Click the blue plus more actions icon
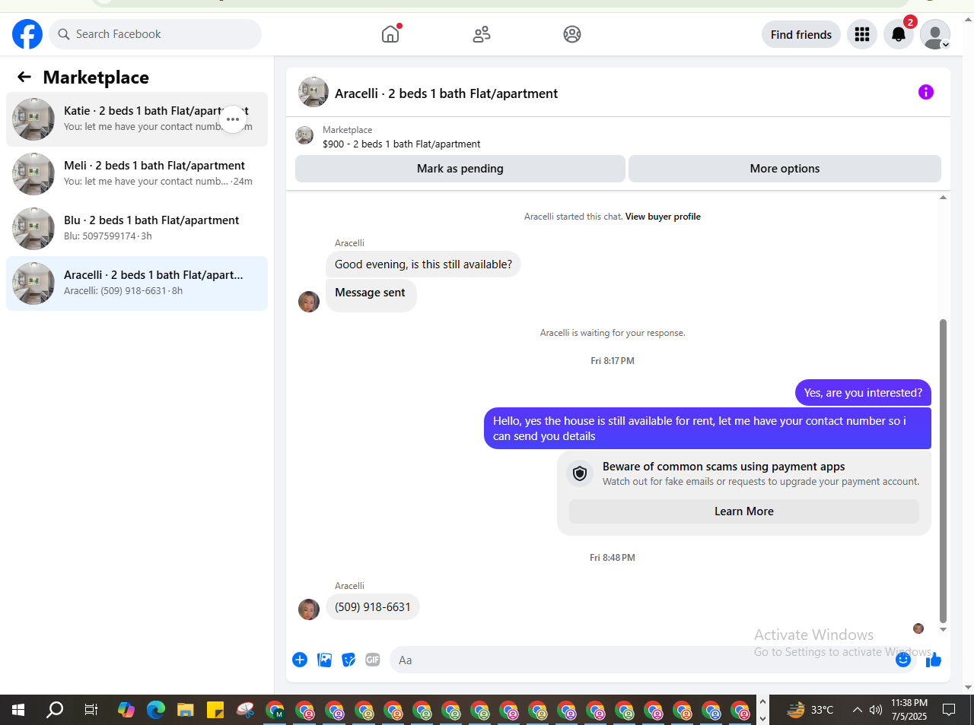Image resolution: width=974 pixels, height=725 pixels. 300,660
